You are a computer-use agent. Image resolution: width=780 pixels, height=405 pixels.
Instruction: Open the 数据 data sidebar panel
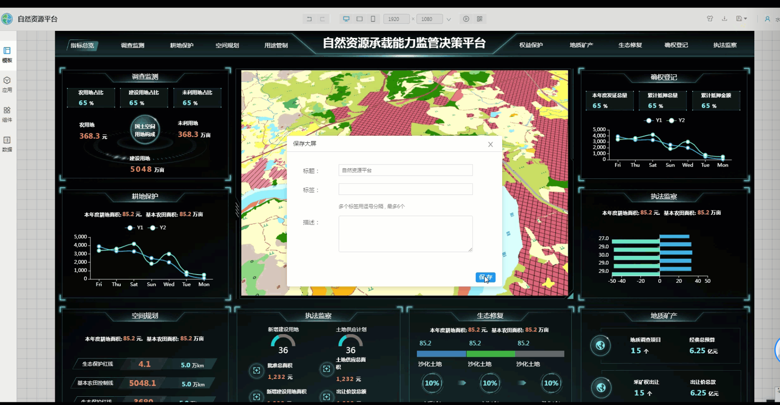[7, 144]
